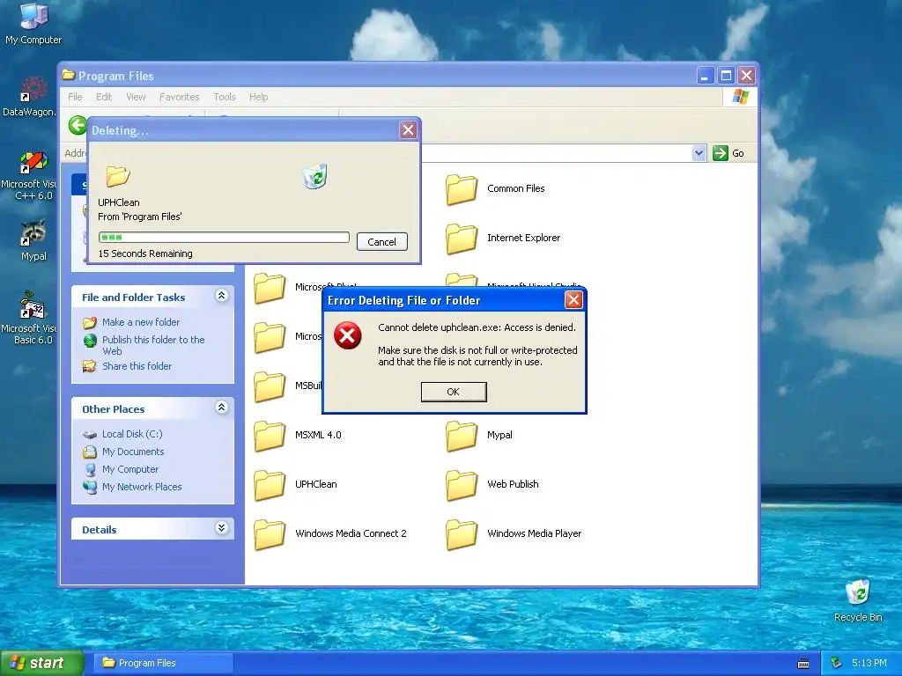Maximize the Program Files window
902x676 pixels.
coord(726,76)
